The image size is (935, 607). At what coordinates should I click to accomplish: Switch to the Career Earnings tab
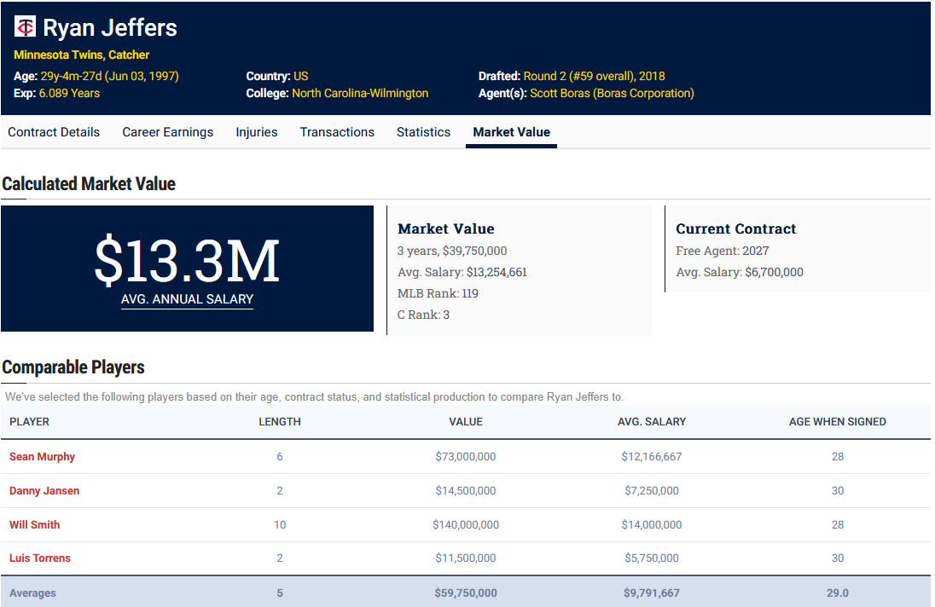point(167,132)
